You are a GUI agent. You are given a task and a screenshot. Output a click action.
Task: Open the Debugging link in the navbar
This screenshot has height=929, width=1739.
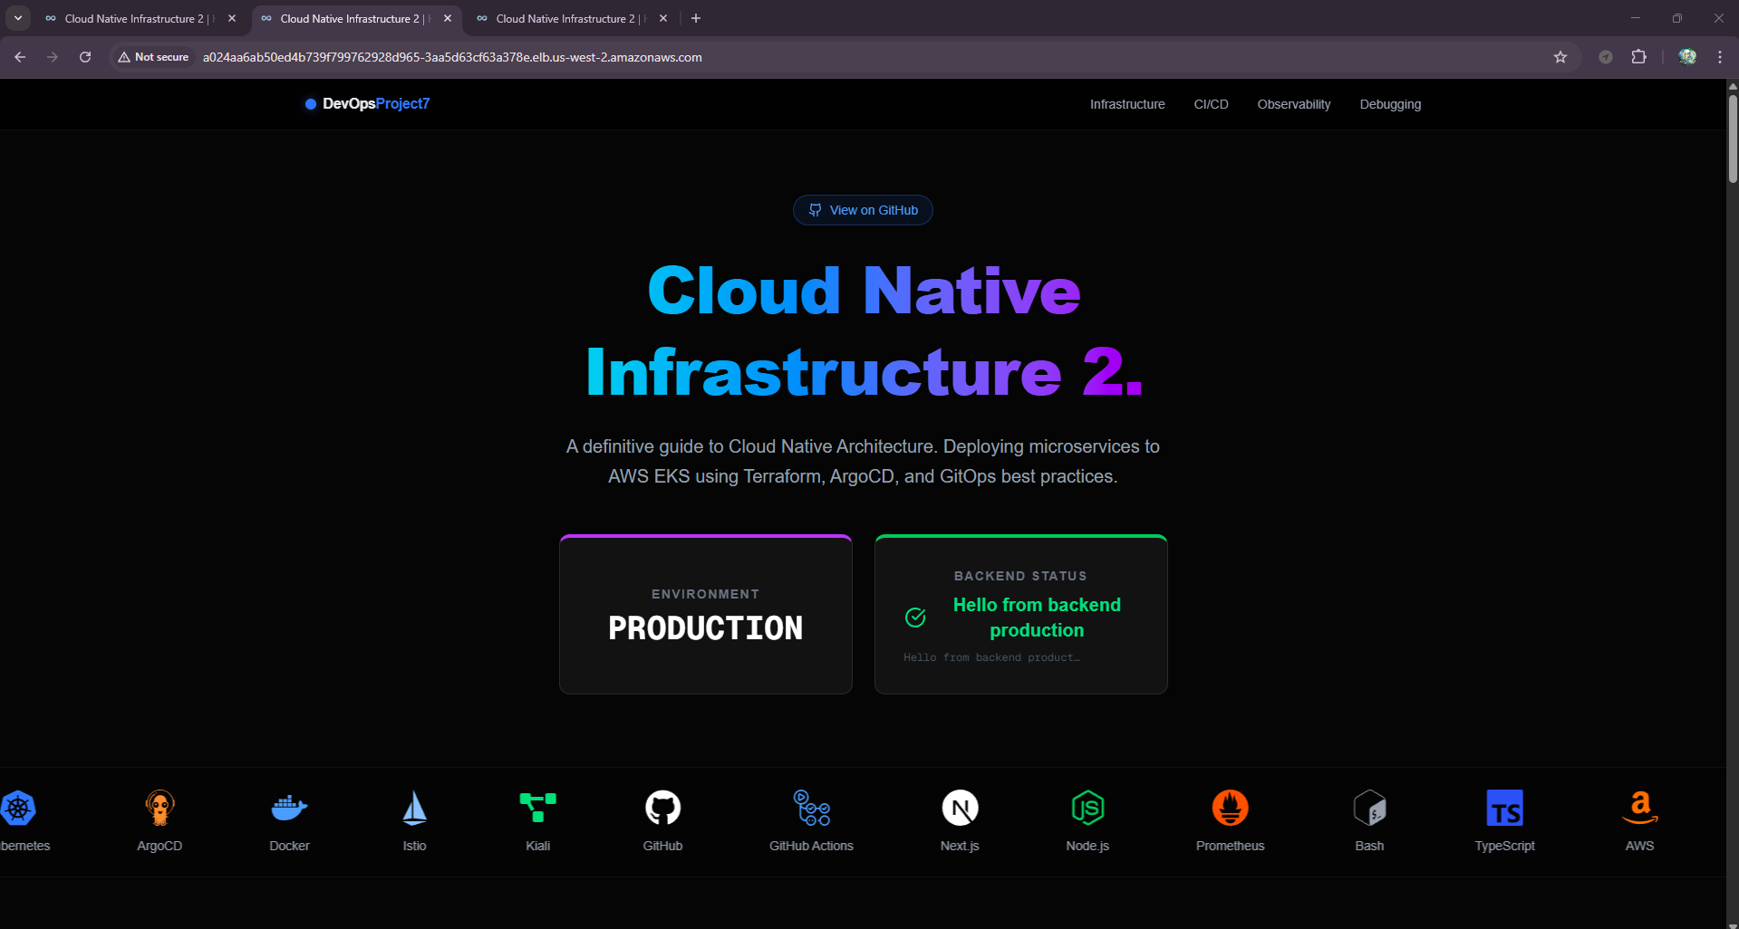pyautogui.click(x=1389, y=104)
